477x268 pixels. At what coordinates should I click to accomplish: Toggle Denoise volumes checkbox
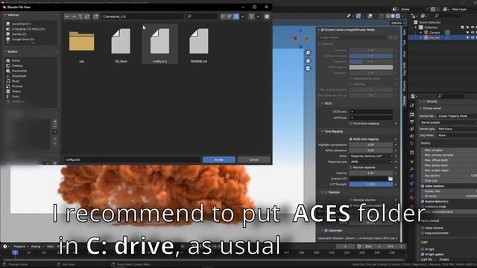coord(351,200)
